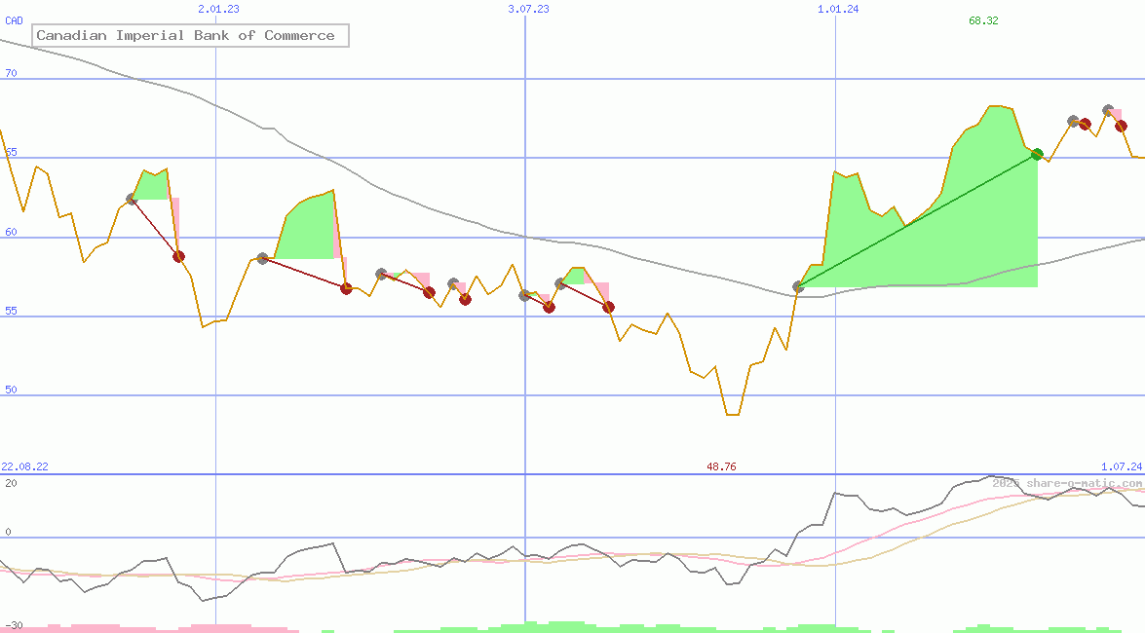Click the first red sell marker near 59
This screenshot has width=1145, height=633.
point(179,256)
